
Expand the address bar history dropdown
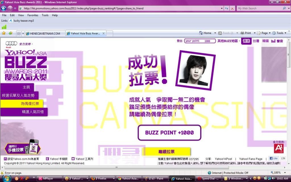click(222, 8)
